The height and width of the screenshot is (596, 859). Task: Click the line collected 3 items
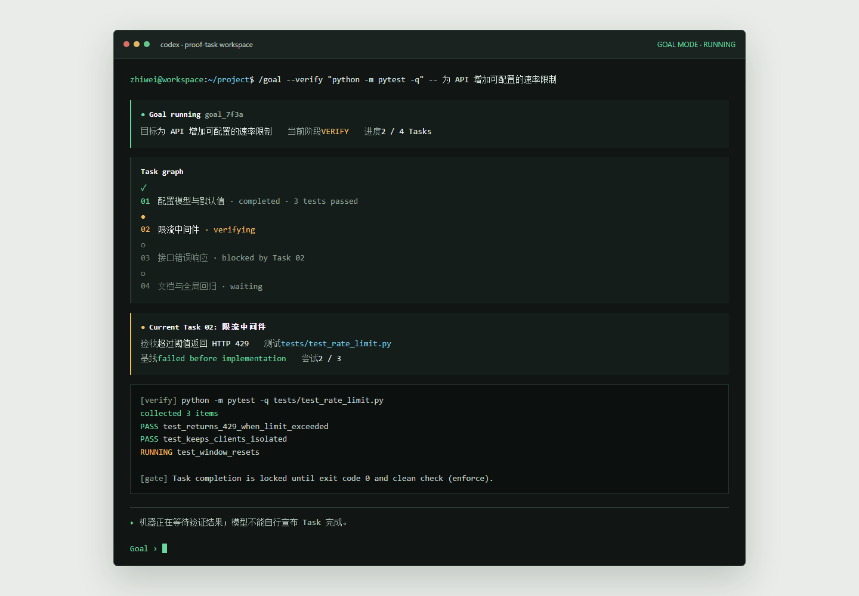click(x=179, y=414)
